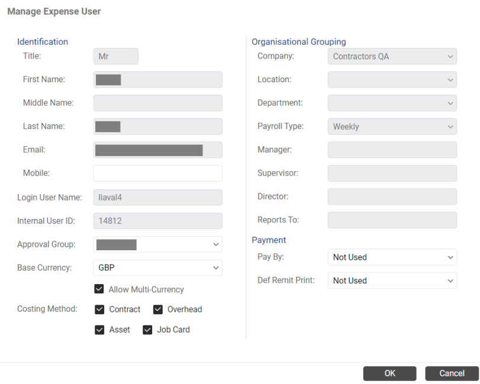Click the Middle Name field
480x384 pixels.
click(157, 103)
